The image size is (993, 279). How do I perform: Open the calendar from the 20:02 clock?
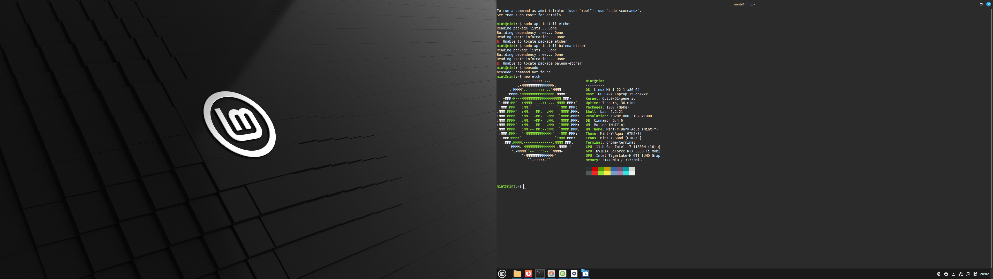984,274
